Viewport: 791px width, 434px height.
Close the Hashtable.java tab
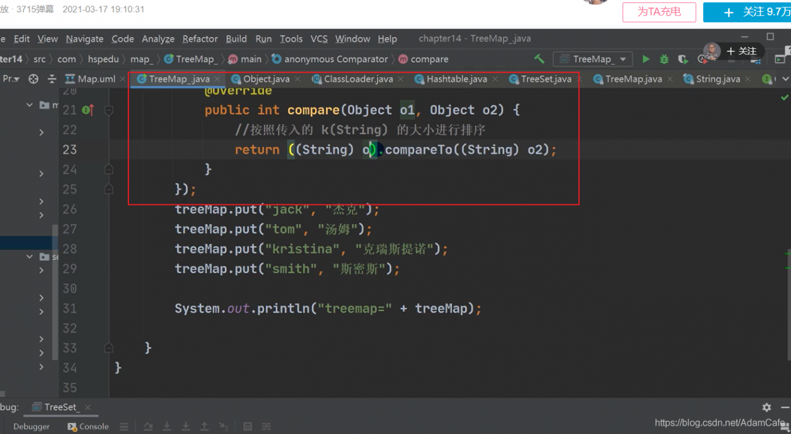pos(494,79)
